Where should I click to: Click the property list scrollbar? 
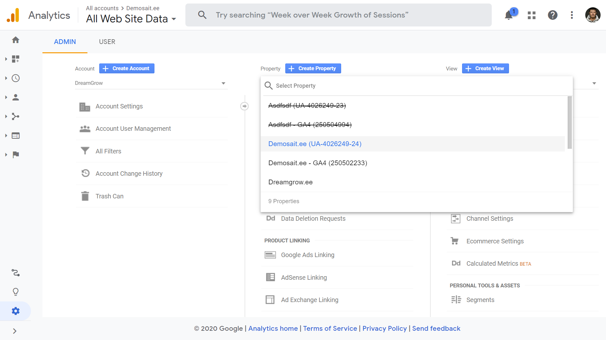(x=570, y=122)
